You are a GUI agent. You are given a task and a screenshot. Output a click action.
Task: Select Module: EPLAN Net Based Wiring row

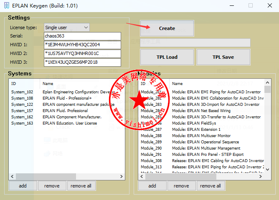pos(201,110)
